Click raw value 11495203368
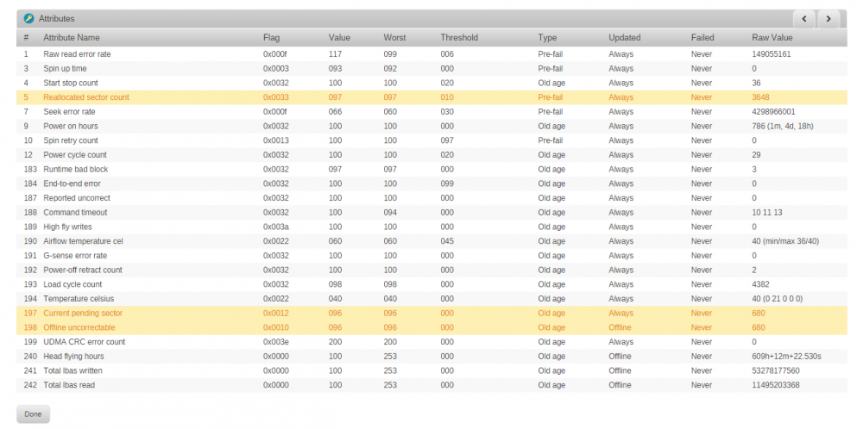The height and width of the screenshot is (429, 863). [x=776, y=385]
